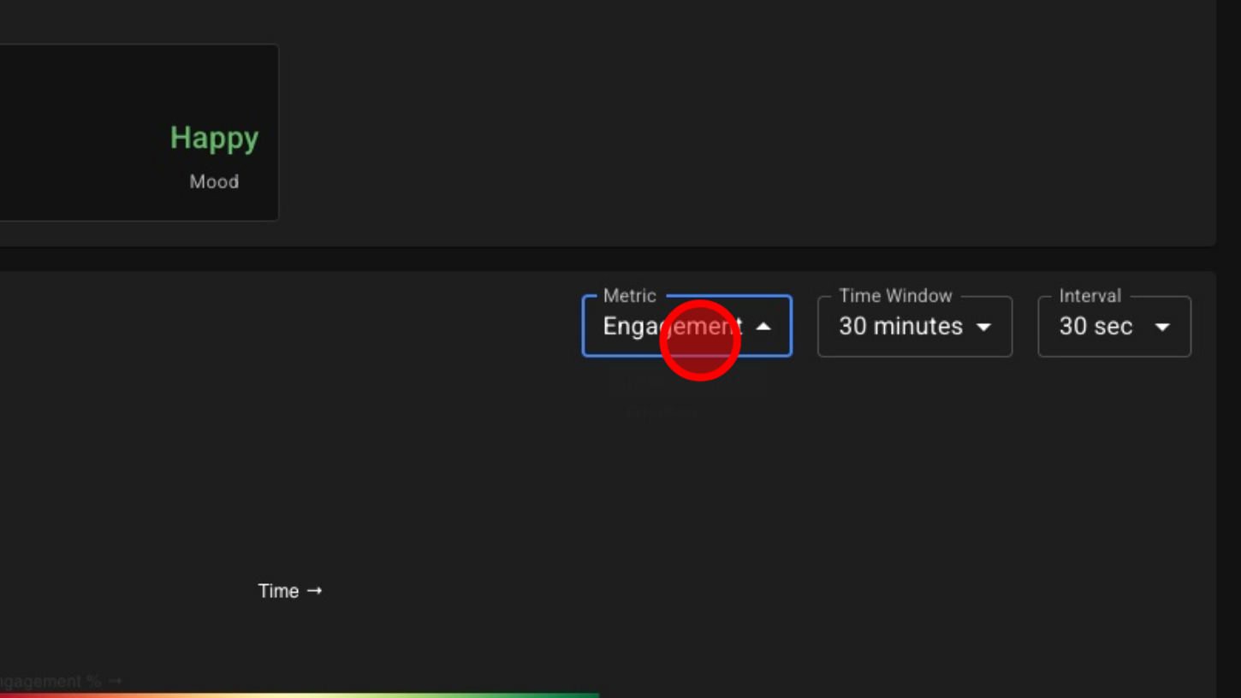
Task: Click the Metric field label
Action: [x=629, y=296]
